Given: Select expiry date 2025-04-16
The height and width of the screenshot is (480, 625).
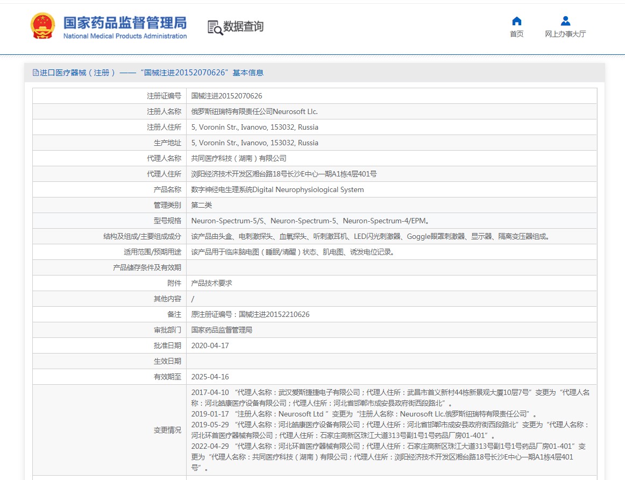Looking at the screenshot, I should pyautogui.click(x=210, y=377).
